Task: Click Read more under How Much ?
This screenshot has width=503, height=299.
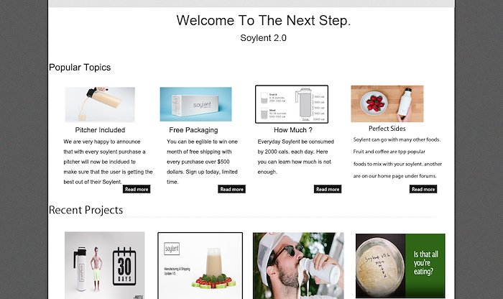Action: pyautogui.click(x=328, y=189)
